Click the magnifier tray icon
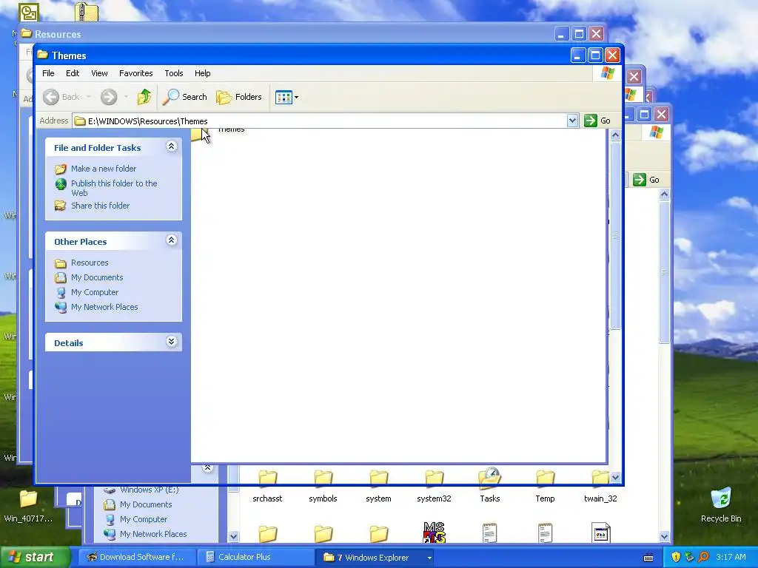Screen dimensions: 758x568 703,557
